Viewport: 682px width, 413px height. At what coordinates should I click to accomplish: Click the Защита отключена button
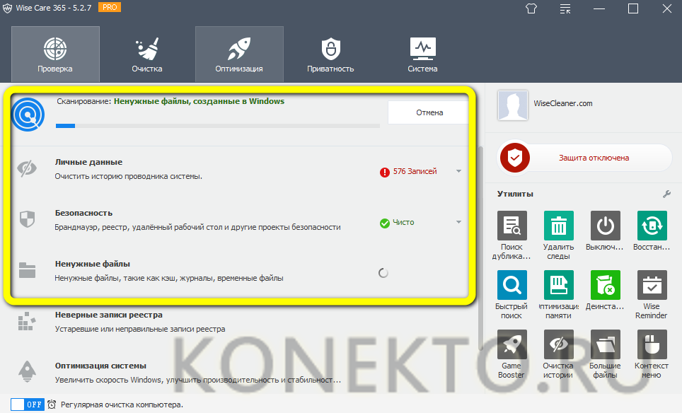586,158
